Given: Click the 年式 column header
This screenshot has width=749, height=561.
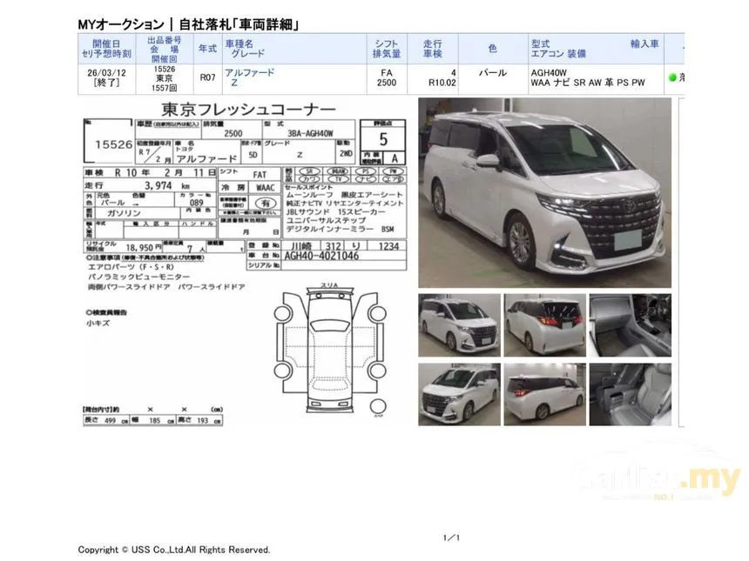Looking at the screenshot, I should [x=208, y=49].
